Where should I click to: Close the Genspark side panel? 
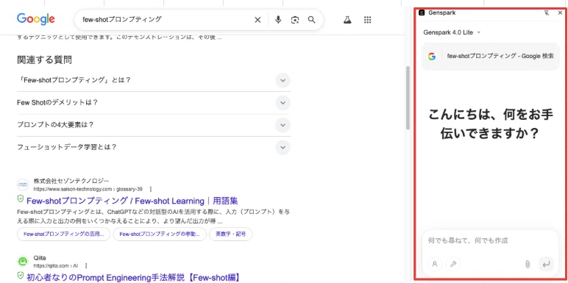point(560,12)
